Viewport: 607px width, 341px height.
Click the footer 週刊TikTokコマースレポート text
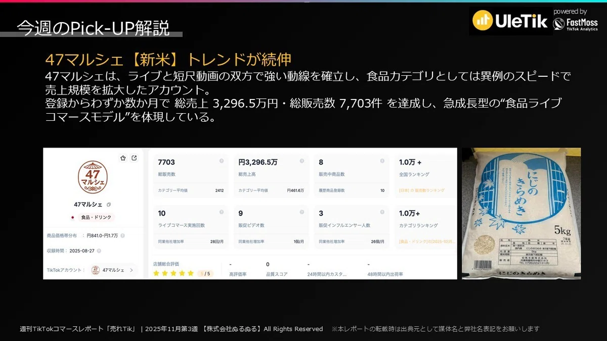(x=77, y=329)
